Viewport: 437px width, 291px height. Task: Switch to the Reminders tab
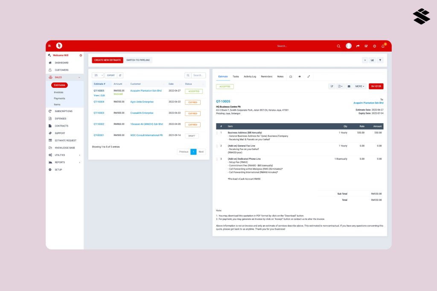tap(266, 77)
